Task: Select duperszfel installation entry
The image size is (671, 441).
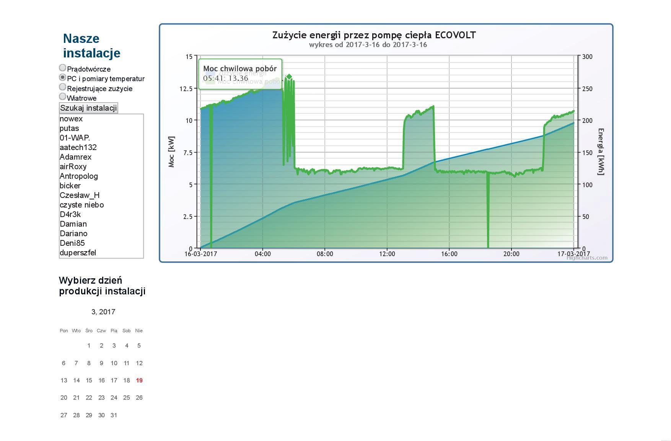Action: coord(101,253)
